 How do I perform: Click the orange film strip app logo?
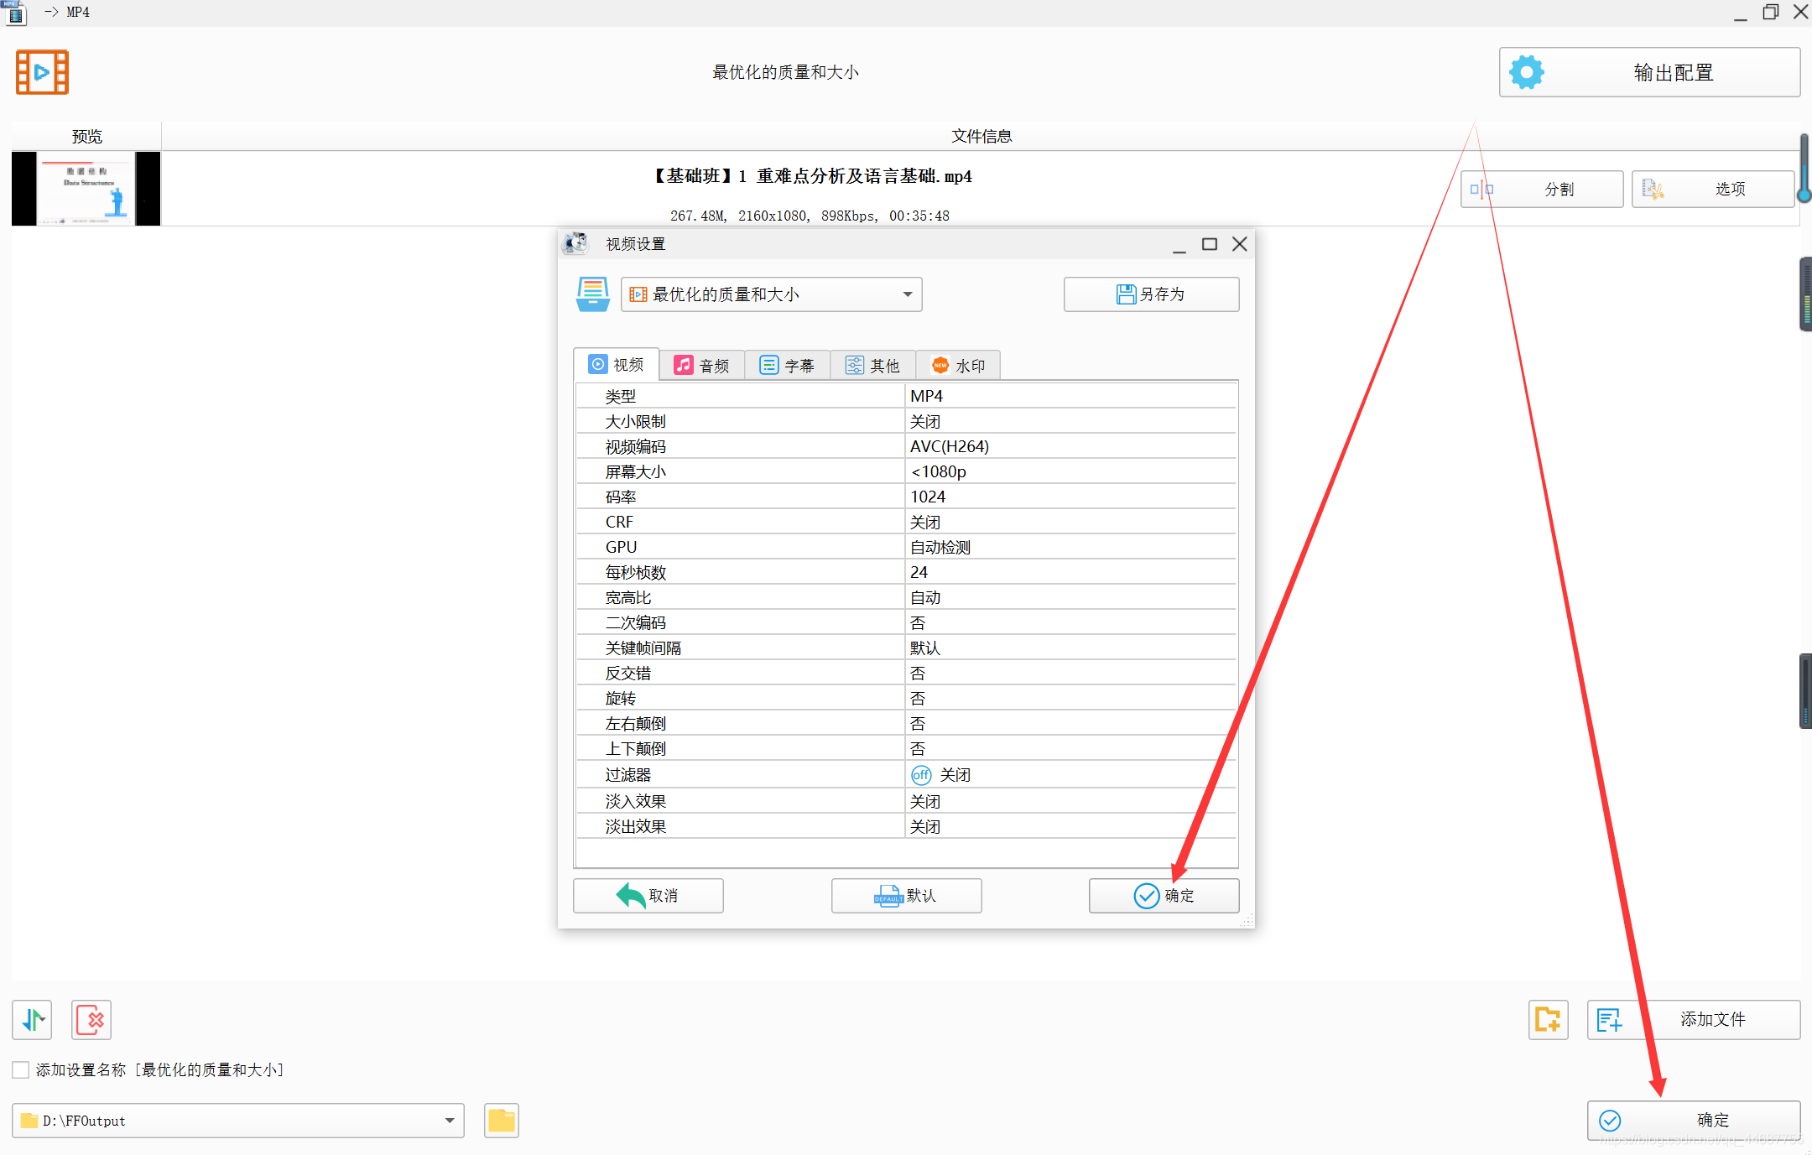42,72
